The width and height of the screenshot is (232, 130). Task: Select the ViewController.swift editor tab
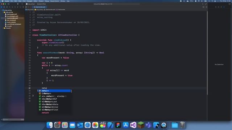tap(40, 7)
